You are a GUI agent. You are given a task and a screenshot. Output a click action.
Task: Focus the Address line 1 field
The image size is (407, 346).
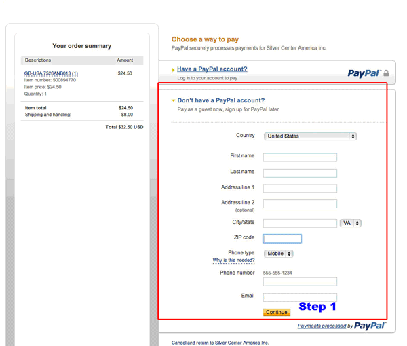tap(300, 189)
